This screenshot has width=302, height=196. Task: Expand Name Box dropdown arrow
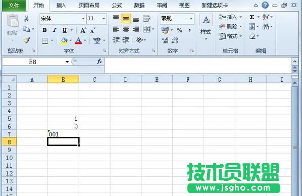(x=67, y=62)
